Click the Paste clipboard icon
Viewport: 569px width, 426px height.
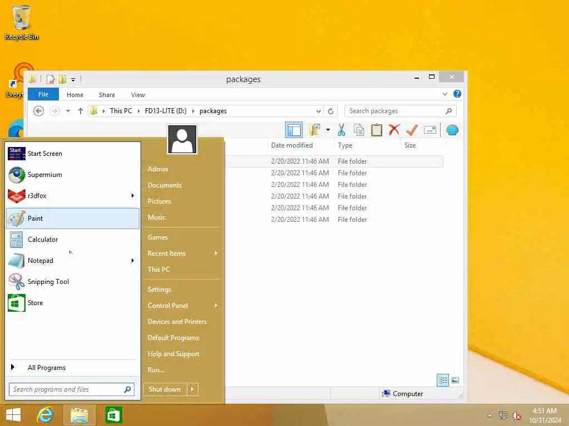(x=376, y=130)
